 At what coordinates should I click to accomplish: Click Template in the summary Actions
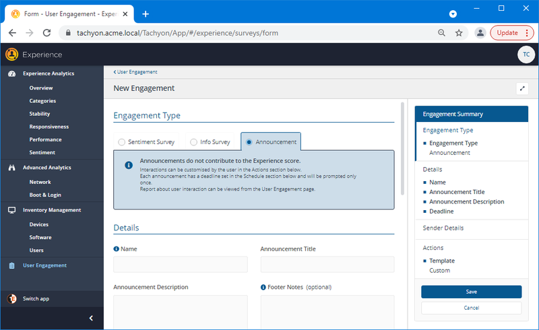click(x=442, y=261)
